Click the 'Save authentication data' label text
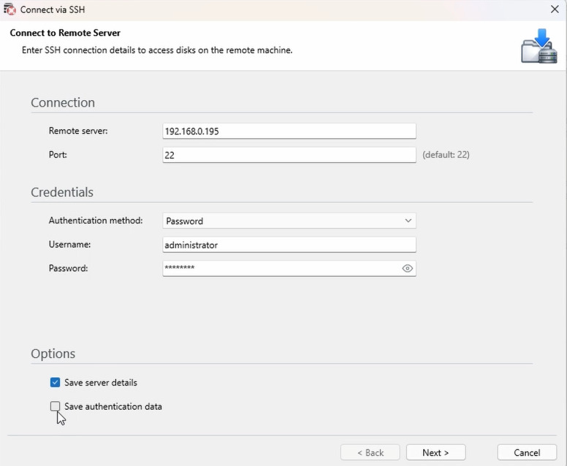 (x=113, y=406)
